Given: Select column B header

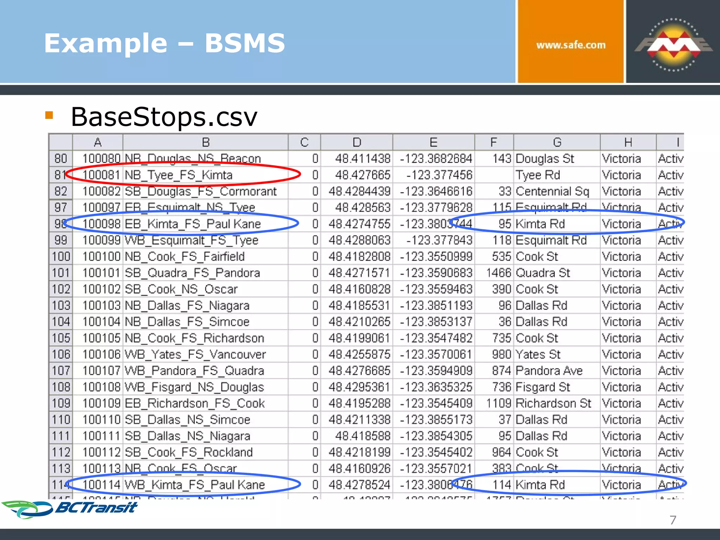Looking at the screenshot, I should click(x=206, y=142).
